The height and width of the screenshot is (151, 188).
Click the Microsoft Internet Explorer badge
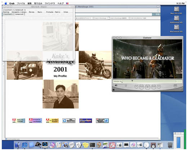102,120
